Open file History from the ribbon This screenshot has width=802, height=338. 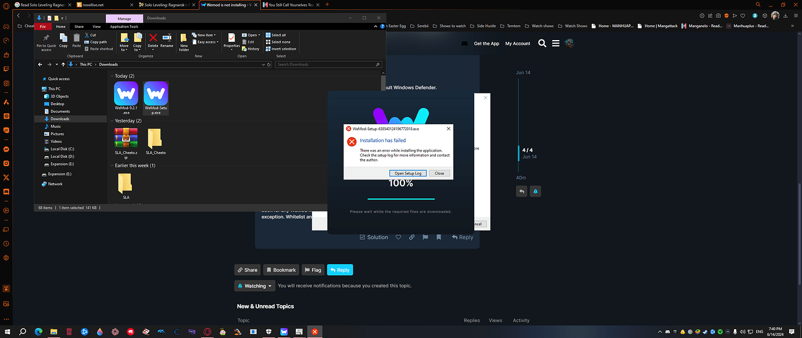(250, 49)
